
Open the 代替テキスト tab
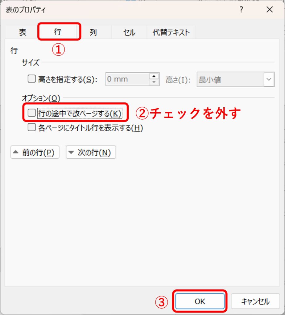pos(171,33)
